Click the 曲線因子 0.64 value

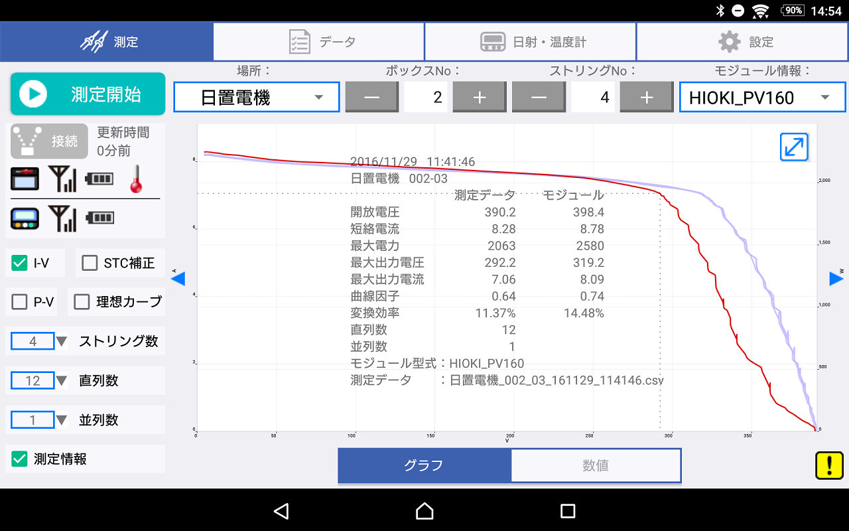click(x=504, y=297)
